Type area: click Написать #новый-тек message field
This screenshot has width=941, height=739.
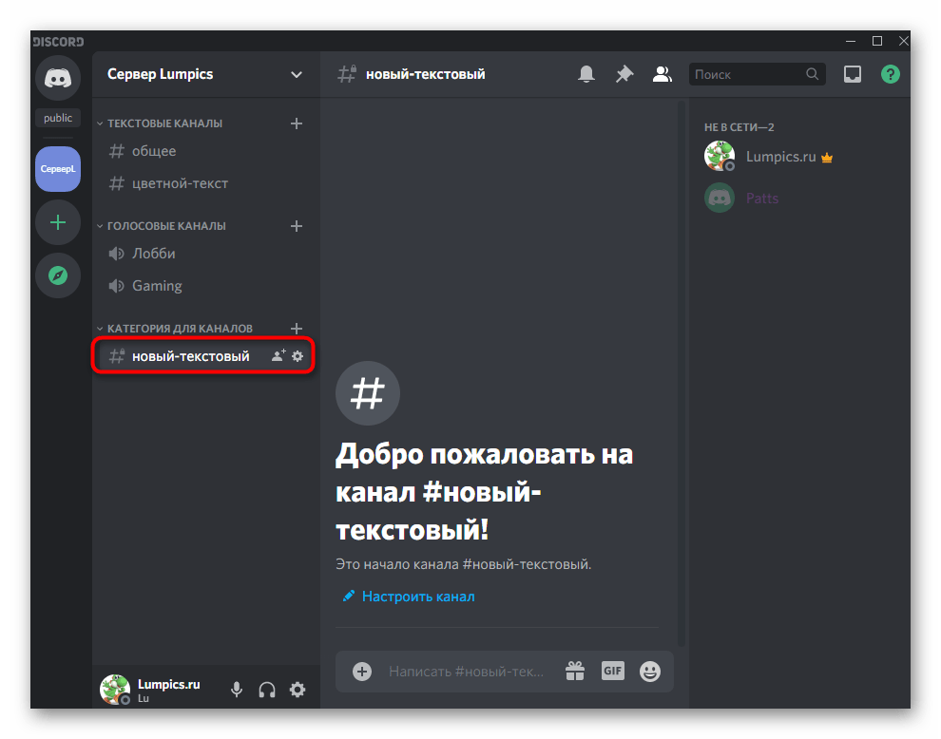(467, 672)
